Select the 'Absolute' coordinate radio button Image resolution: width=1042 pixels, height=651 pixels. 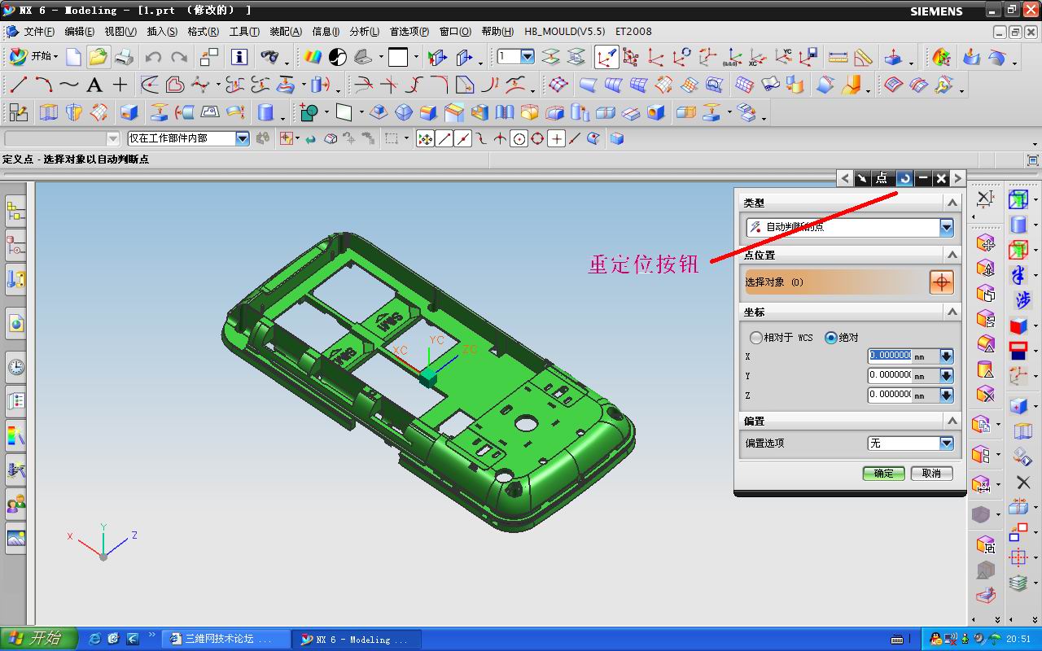[x=831, y=337]
